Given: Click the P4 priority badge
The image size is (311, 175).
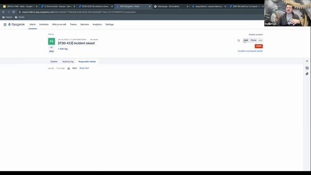Looking at the screenshot, I should click(x=52, y=41).
